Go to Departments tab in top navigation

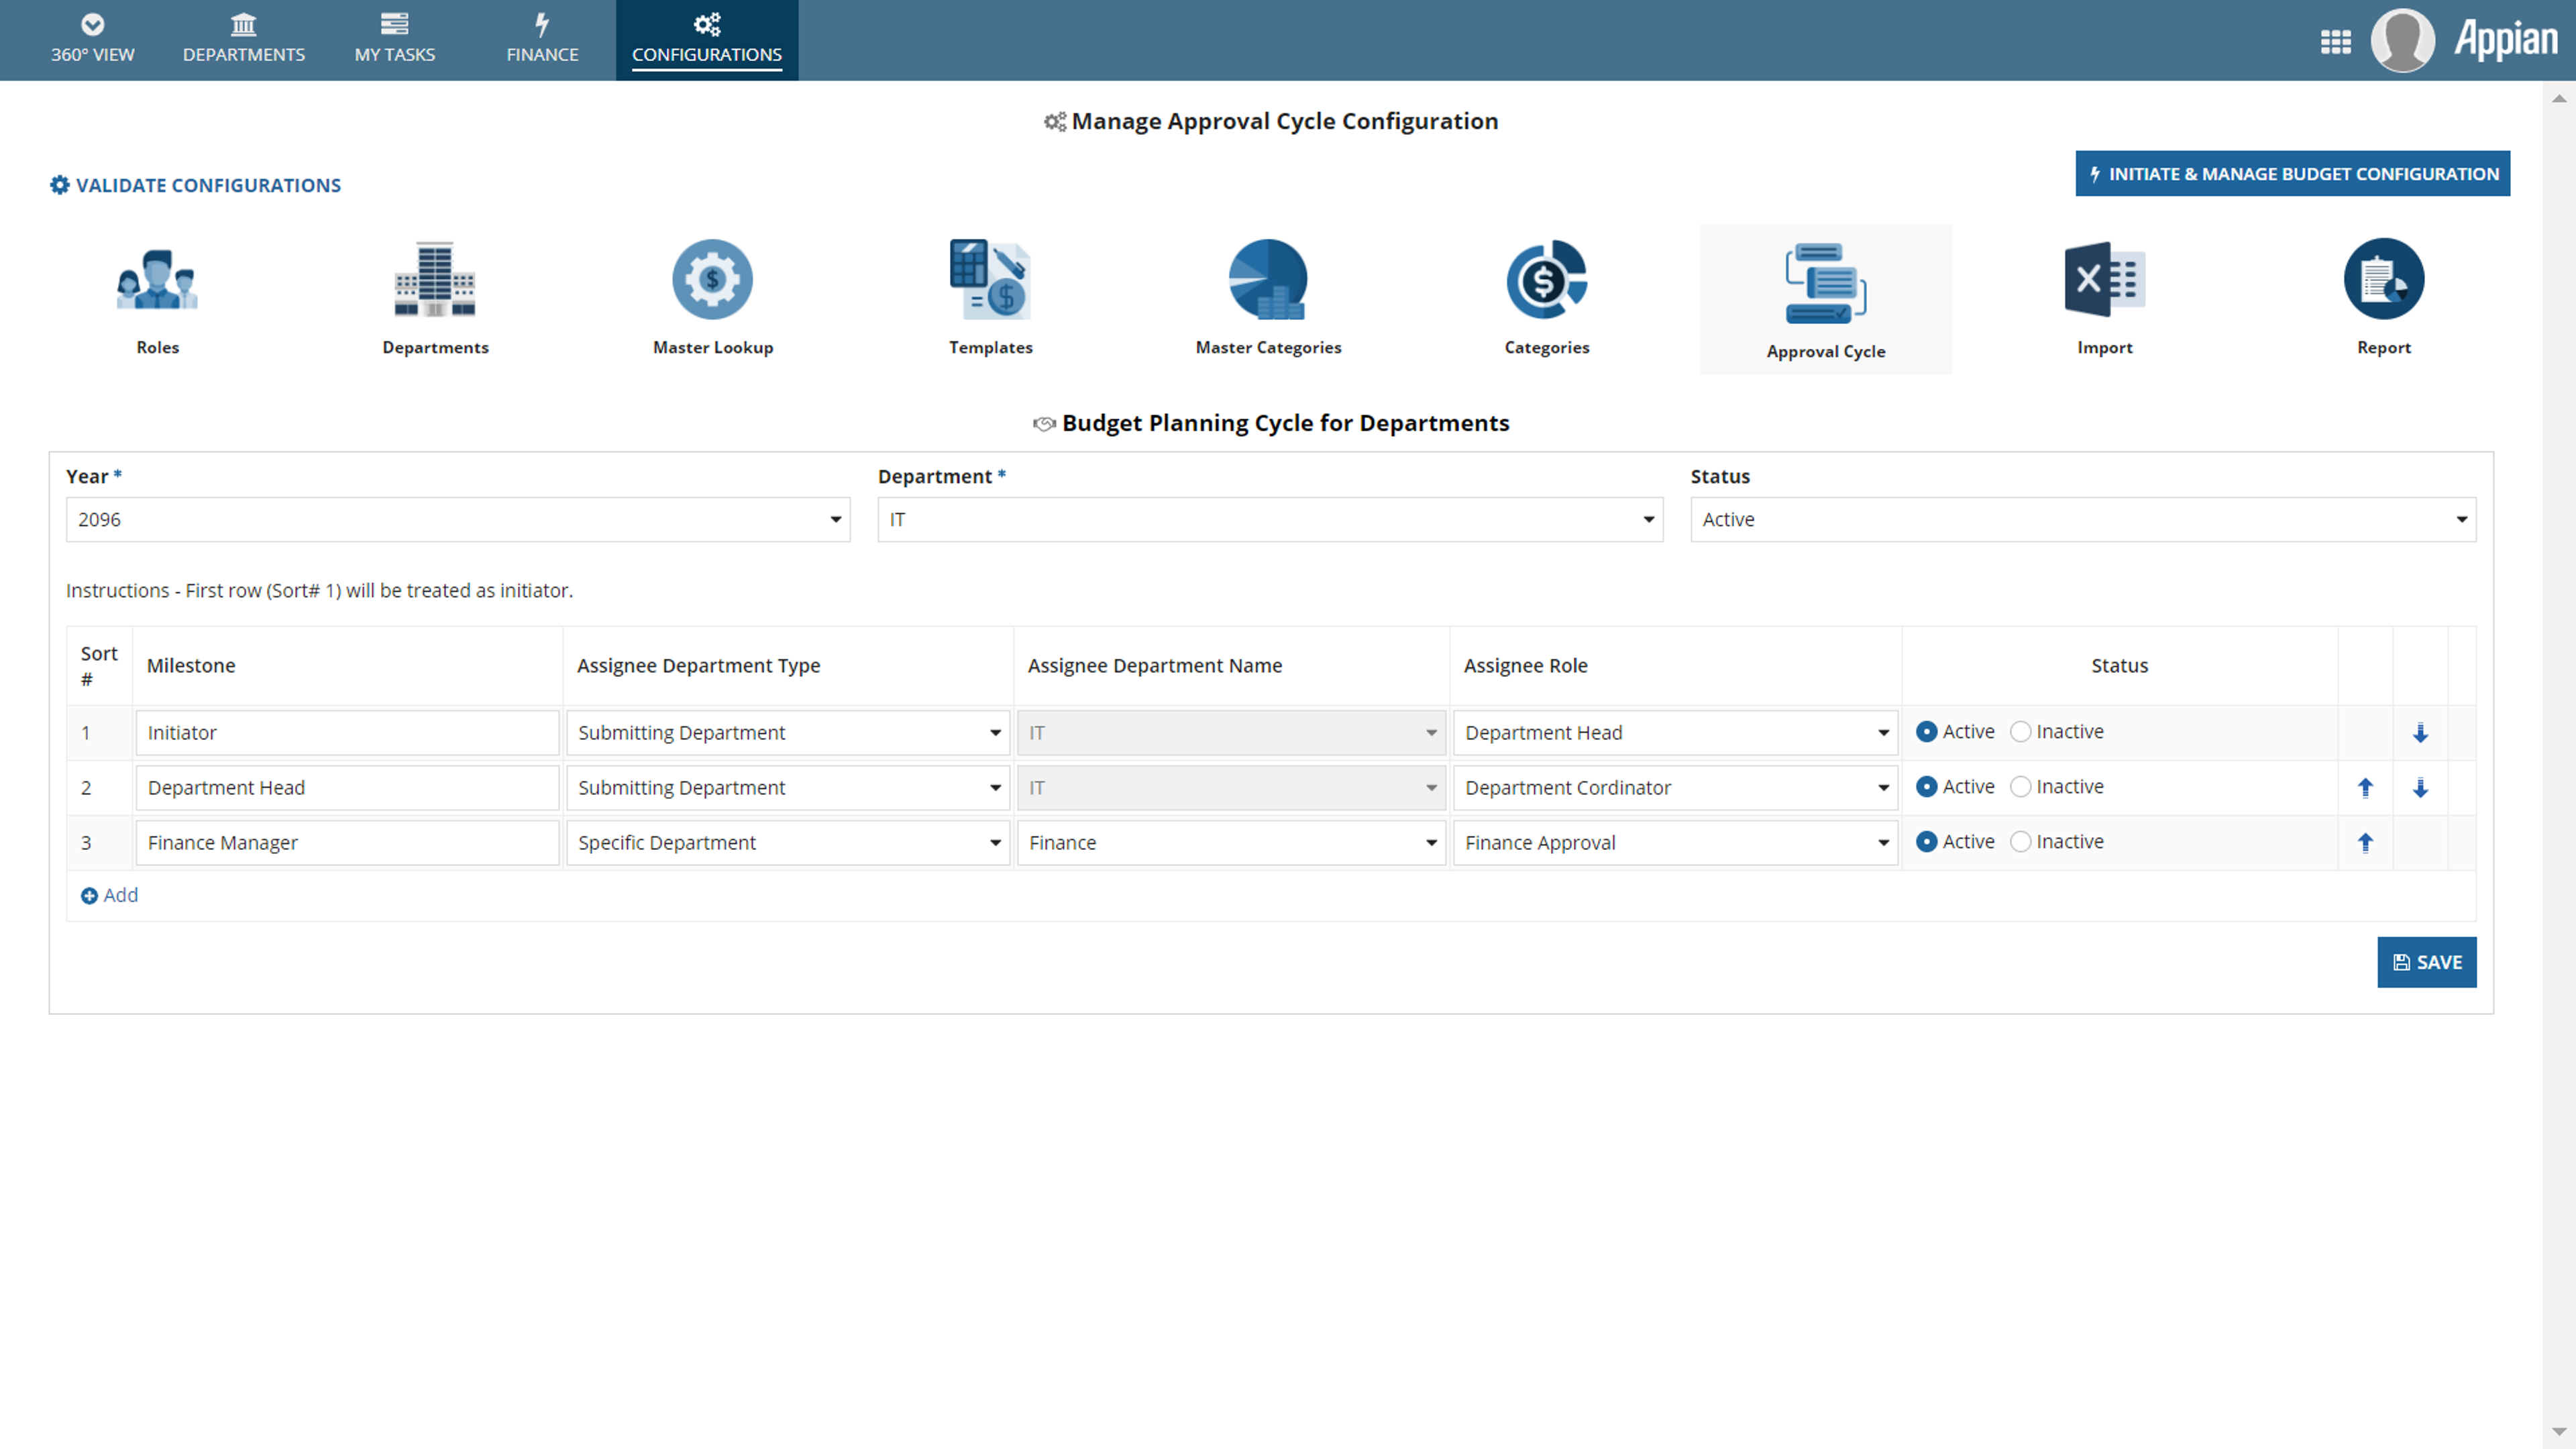pos(243,40)
